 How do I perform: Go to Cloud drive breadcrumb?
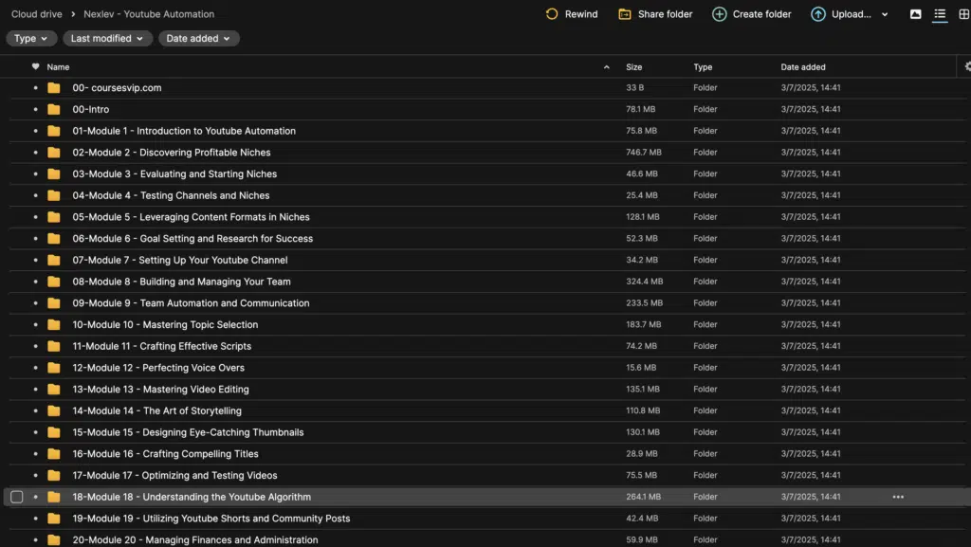click(37, 13)
